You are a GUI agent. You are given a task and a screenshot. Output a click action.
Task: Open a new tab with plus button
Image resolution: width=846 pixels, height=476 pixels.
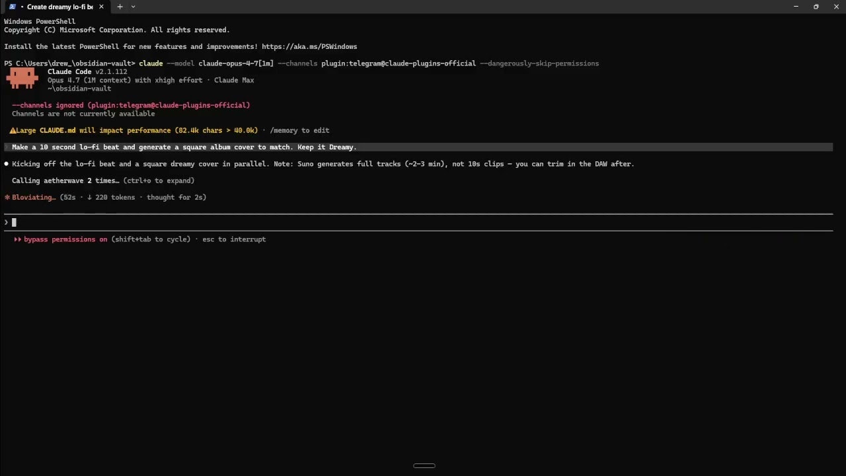pos(120,7)
